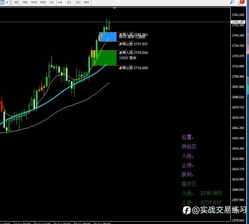Click the chart type icon in toolbar
This screenshot has width=249, height=224.
(2, 2)
